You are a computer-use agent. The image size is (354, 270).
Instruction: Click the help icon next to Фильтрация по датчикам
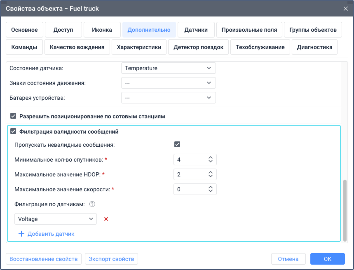92,204
